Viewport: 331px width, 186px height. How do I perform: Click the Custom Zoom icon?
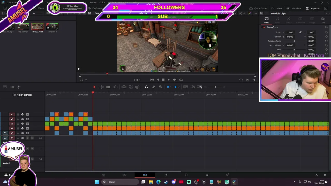[200, 87]
